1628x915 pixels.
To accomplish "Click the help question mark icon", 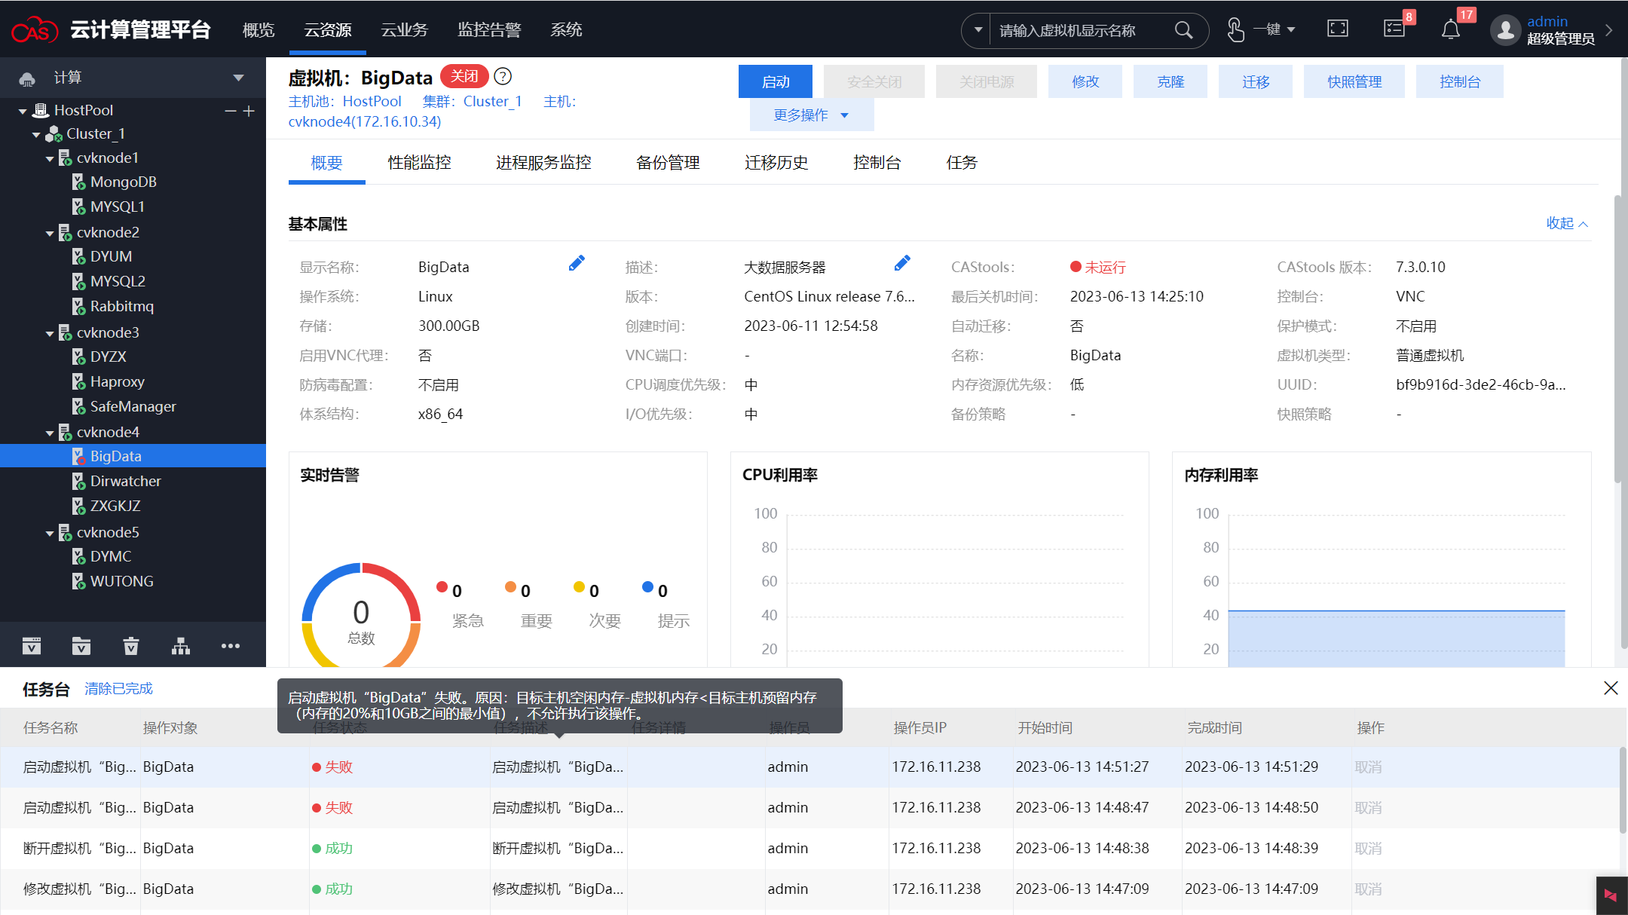I will (x=503, y=77).
